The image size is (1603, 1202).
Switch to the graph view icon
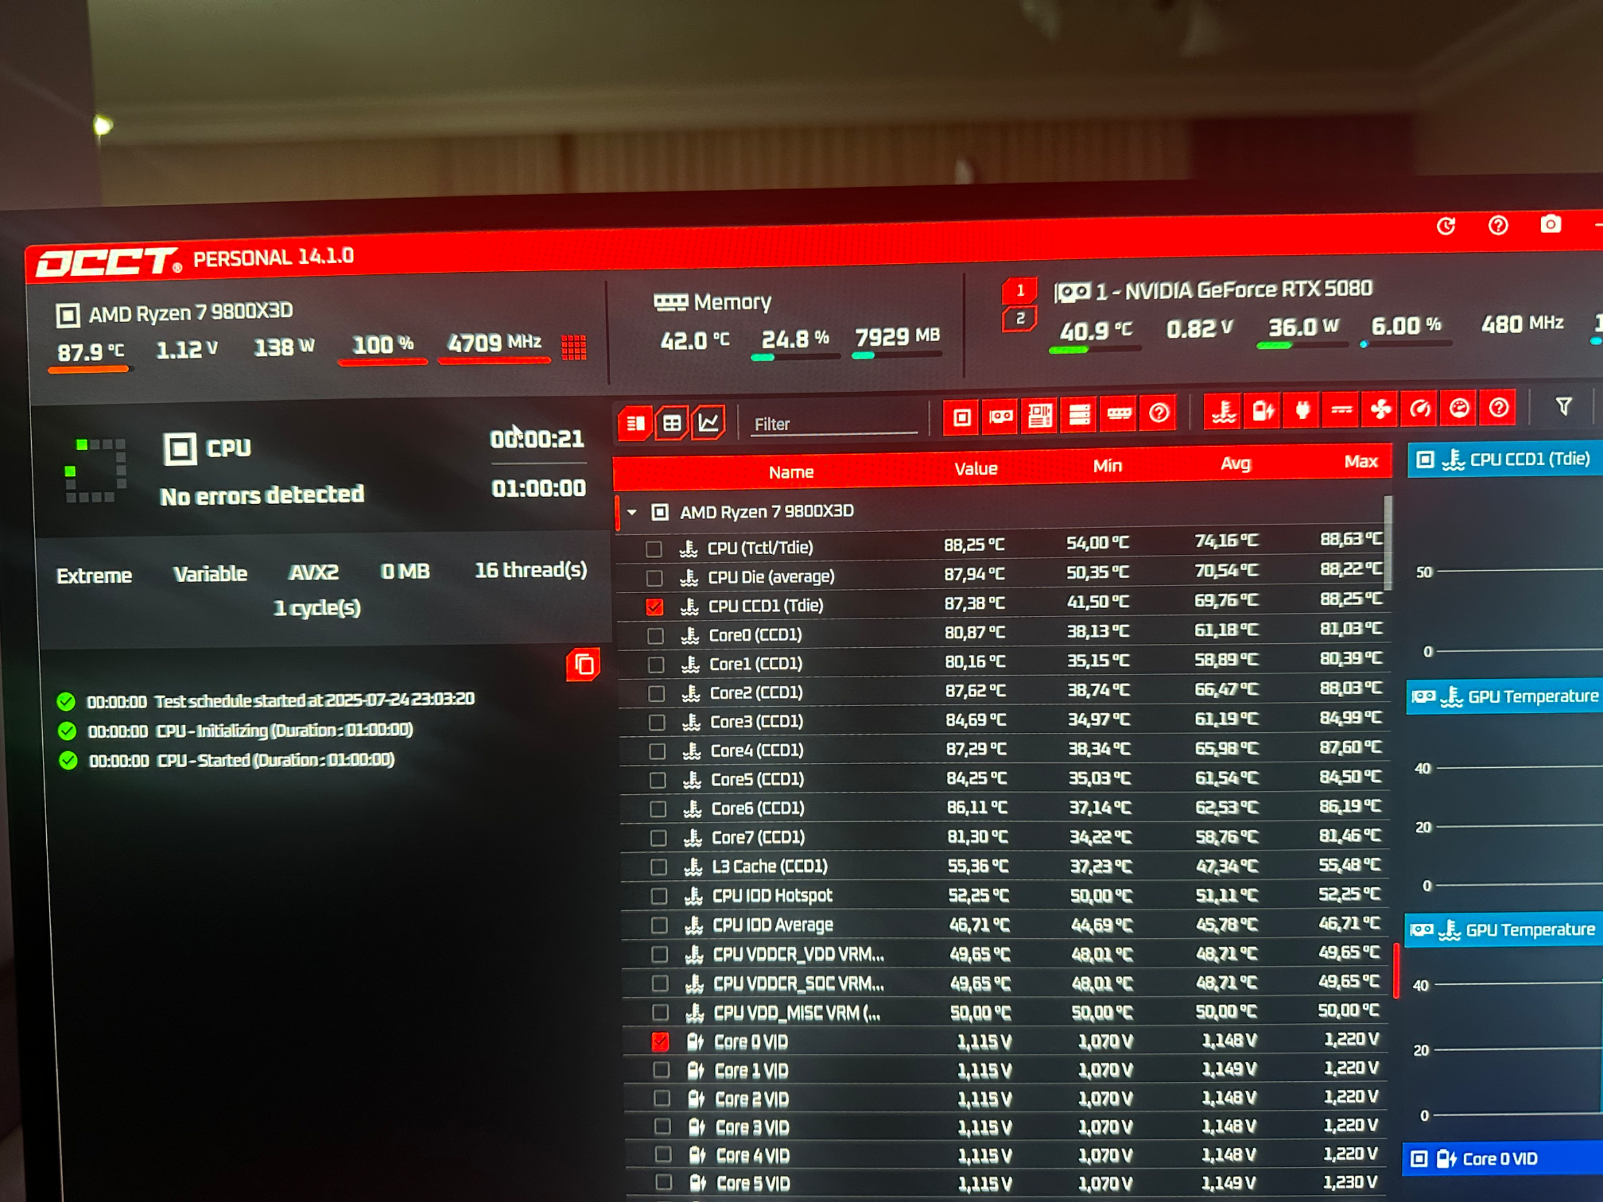pos(708,422)
